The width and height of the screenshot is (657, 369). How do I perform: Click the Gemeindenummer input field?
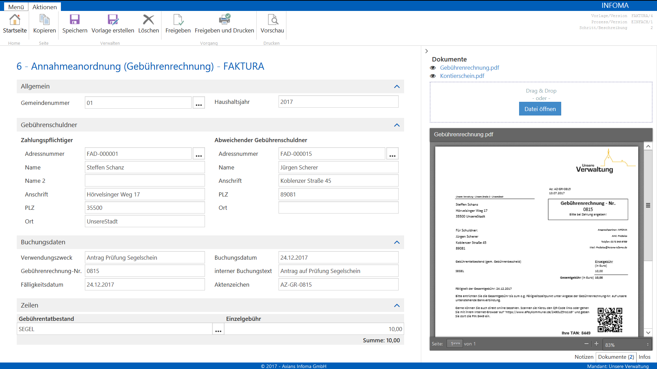coord(138,102)
